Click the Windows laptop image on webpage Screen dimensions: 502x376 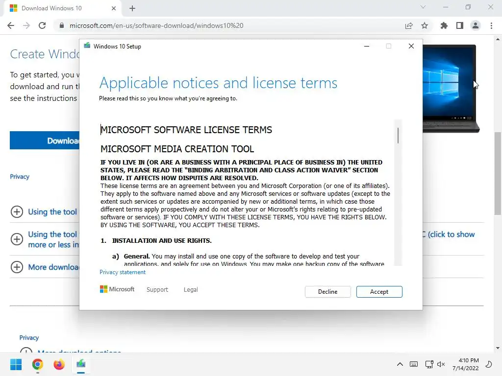pyautogui.click(x=451, y=88)
